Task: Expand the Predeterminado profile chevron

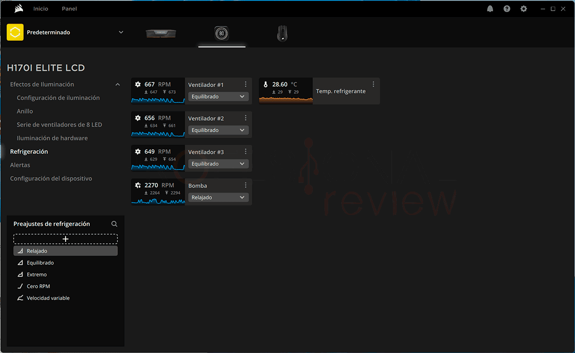Action: click(x=121, y=33)
